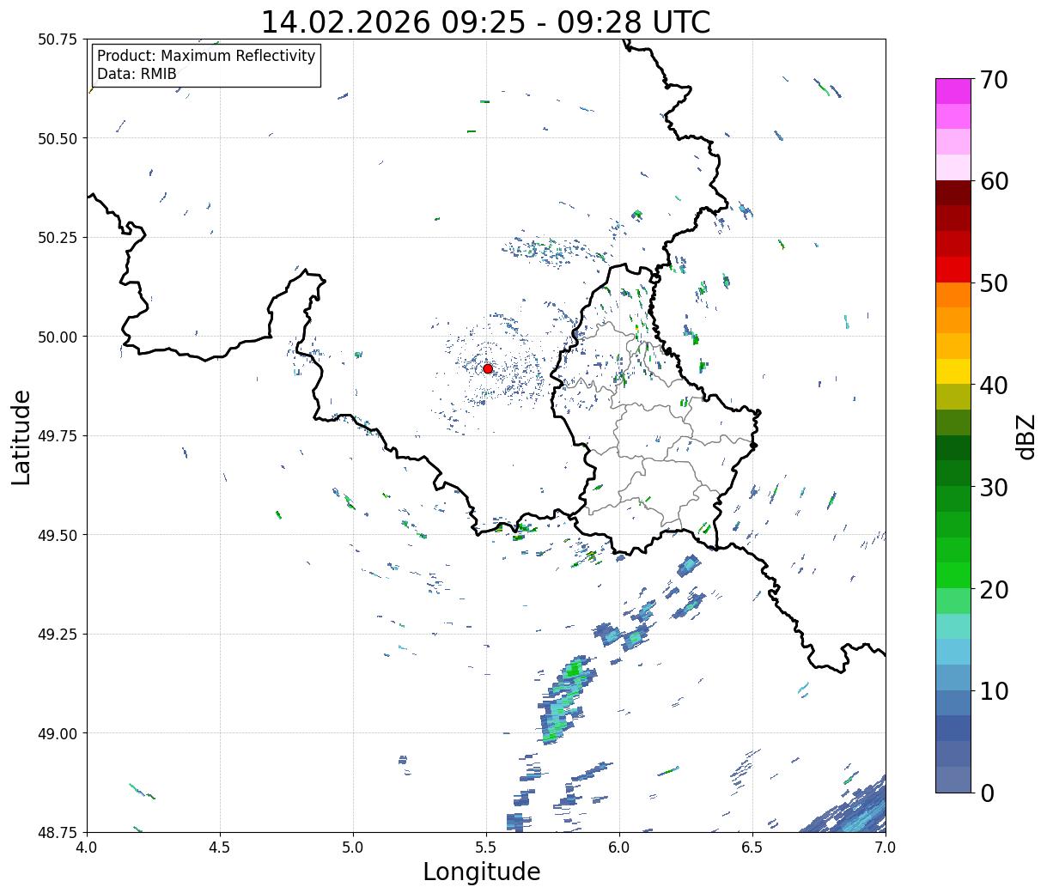Viewport: 1047px width, 893px height.
Task: Click the magenta top colorbar segment
Action: 953,91
